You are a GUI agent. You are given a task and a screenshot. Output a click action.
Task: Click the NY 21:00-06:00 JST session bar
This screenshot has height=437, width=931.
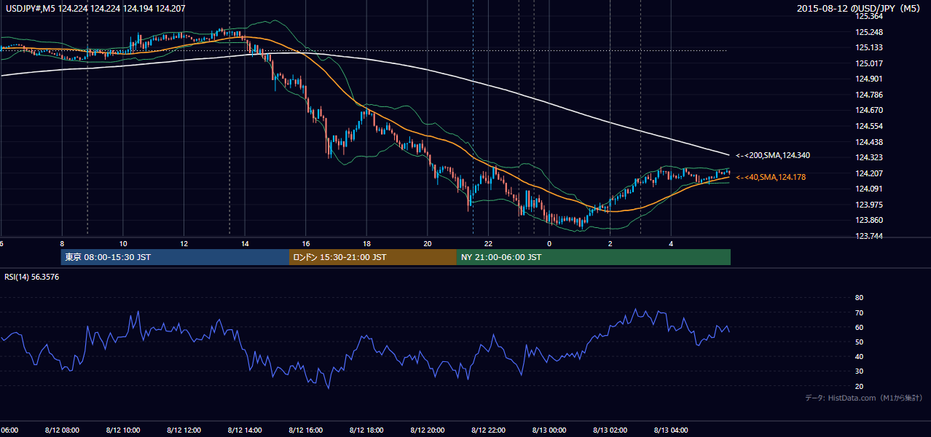click(594, 257)
